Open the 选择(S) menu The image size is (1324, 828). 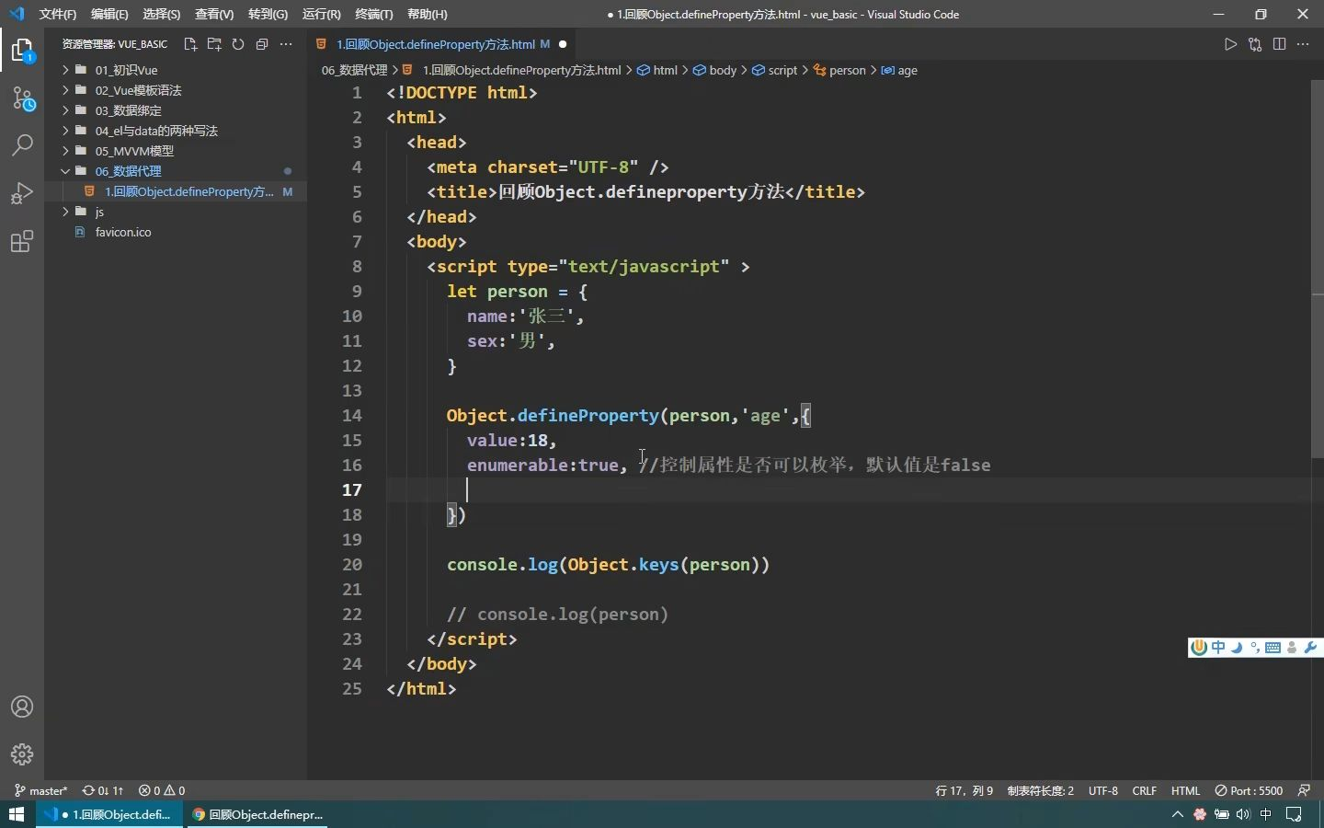(x=162, y=14)
